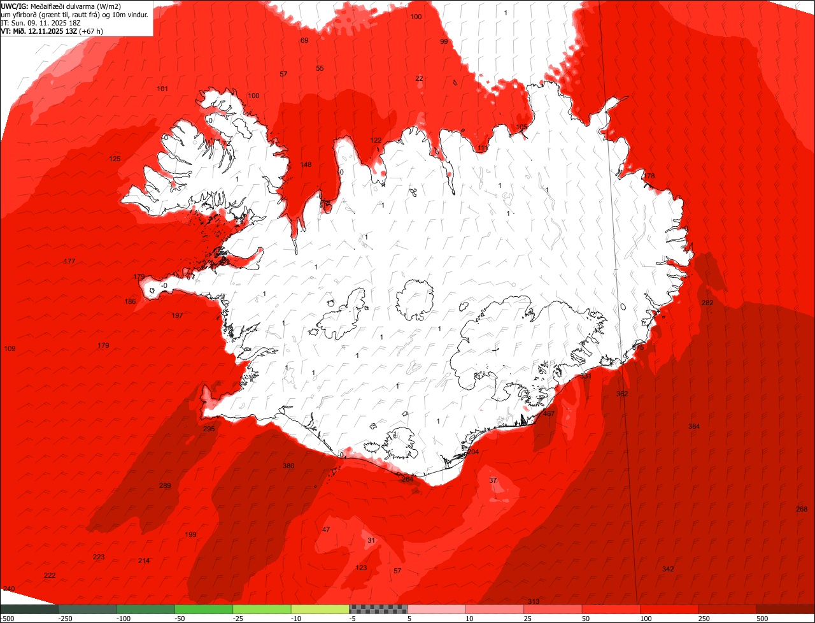Click the flux value 37 south of the coast

pyautogui.click(x=493, y=480)
